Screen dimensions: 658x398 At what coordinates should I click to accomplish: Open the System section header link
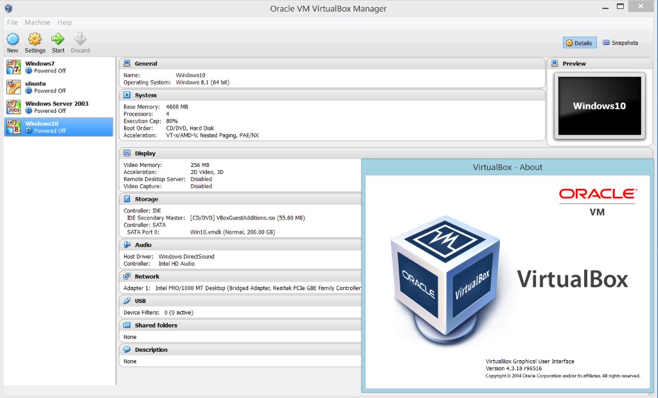coord(145,95)
